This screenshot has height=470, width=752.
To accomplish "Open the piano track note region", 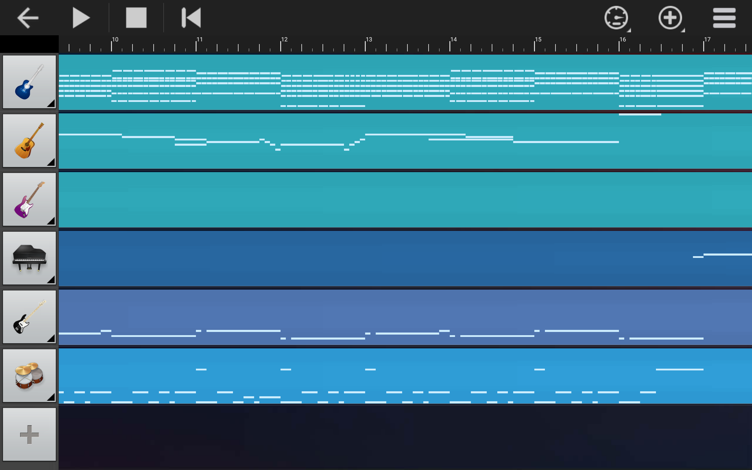I will coord(405,258).
